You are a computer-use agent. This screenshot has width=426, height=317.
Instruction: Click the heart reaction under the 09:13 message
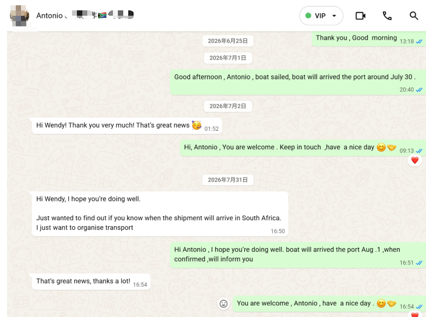[x=414, y=160]
